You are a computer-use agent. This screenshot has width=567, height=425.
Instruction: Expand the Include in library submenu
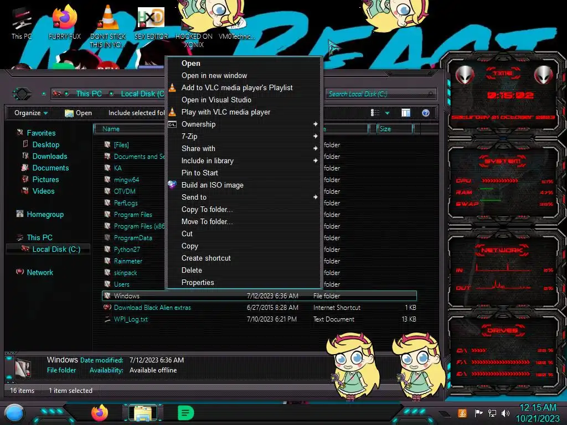(x=244, y=161)
